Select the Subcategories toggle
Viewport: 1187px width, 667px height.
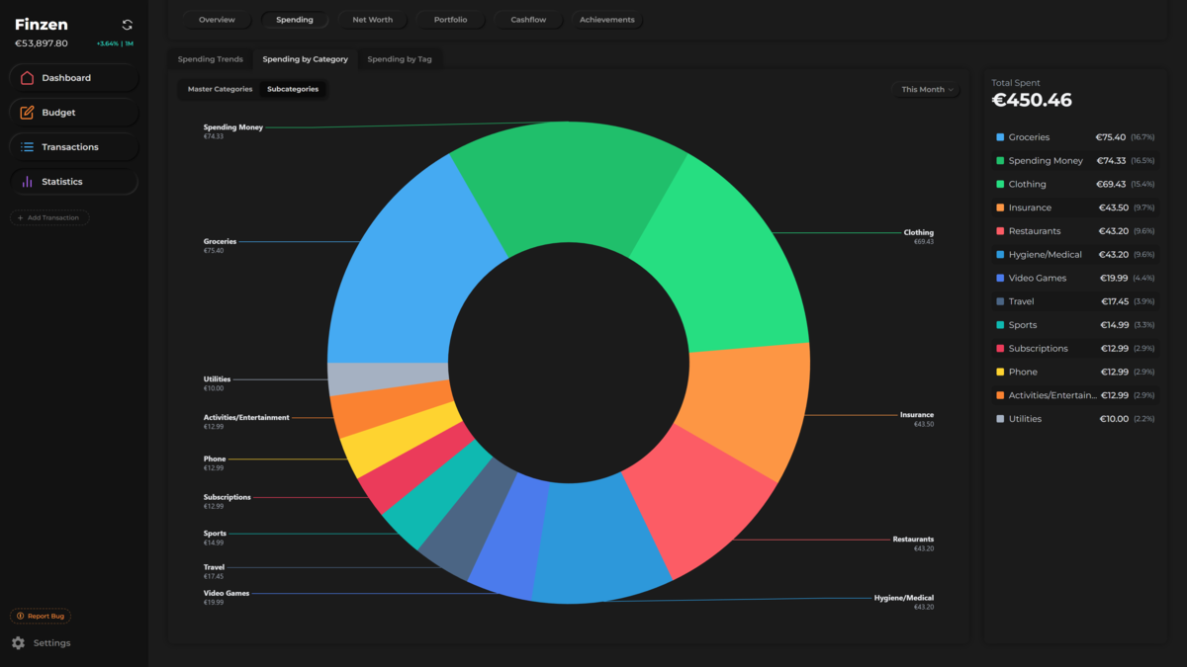(x=293, y=90)
